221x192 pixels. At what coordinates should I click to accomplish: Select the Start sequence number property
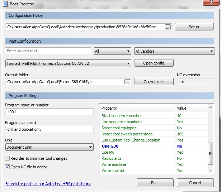[122, 116]
